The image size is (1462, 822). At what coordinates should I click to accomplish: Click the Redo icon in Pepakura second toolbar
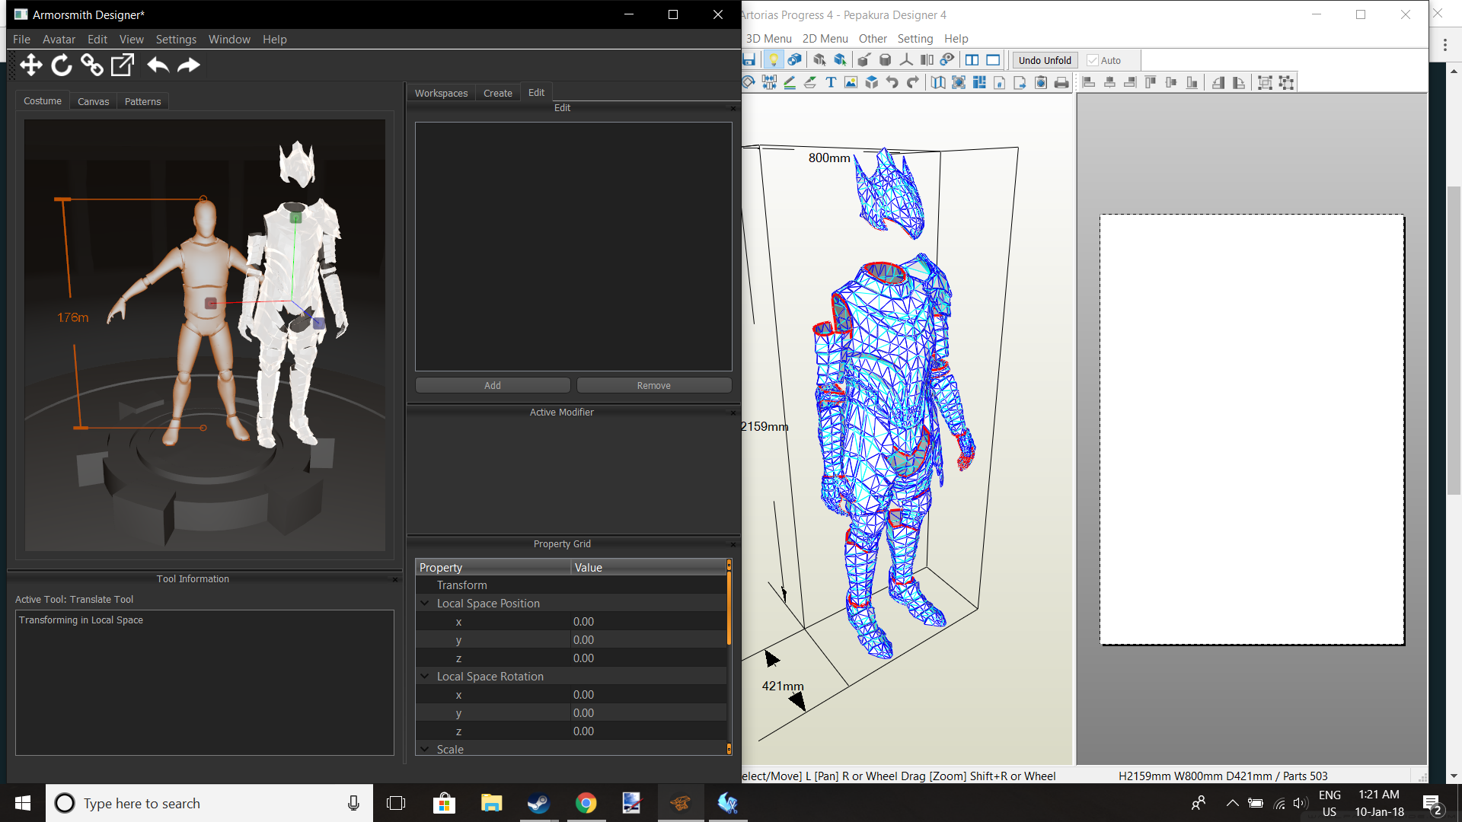pos(913,82)
